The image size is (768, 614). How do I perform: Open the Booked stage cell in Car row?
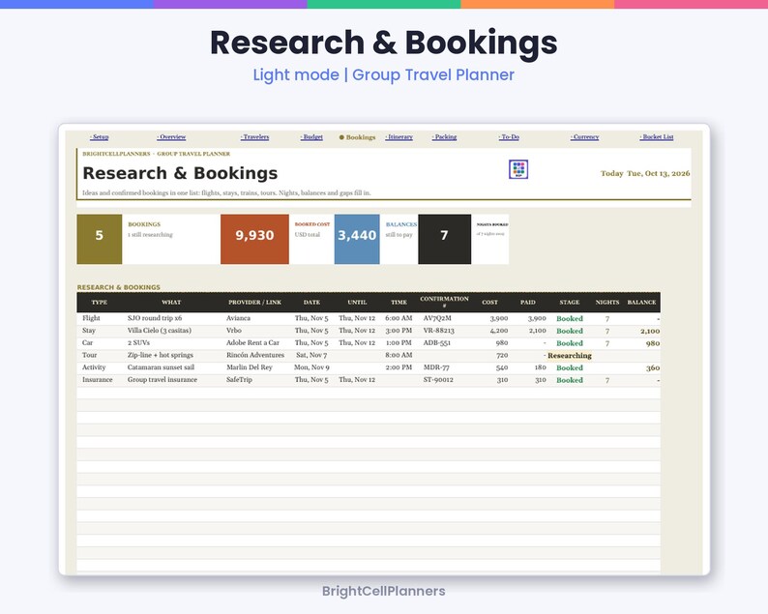coord(570,343)
